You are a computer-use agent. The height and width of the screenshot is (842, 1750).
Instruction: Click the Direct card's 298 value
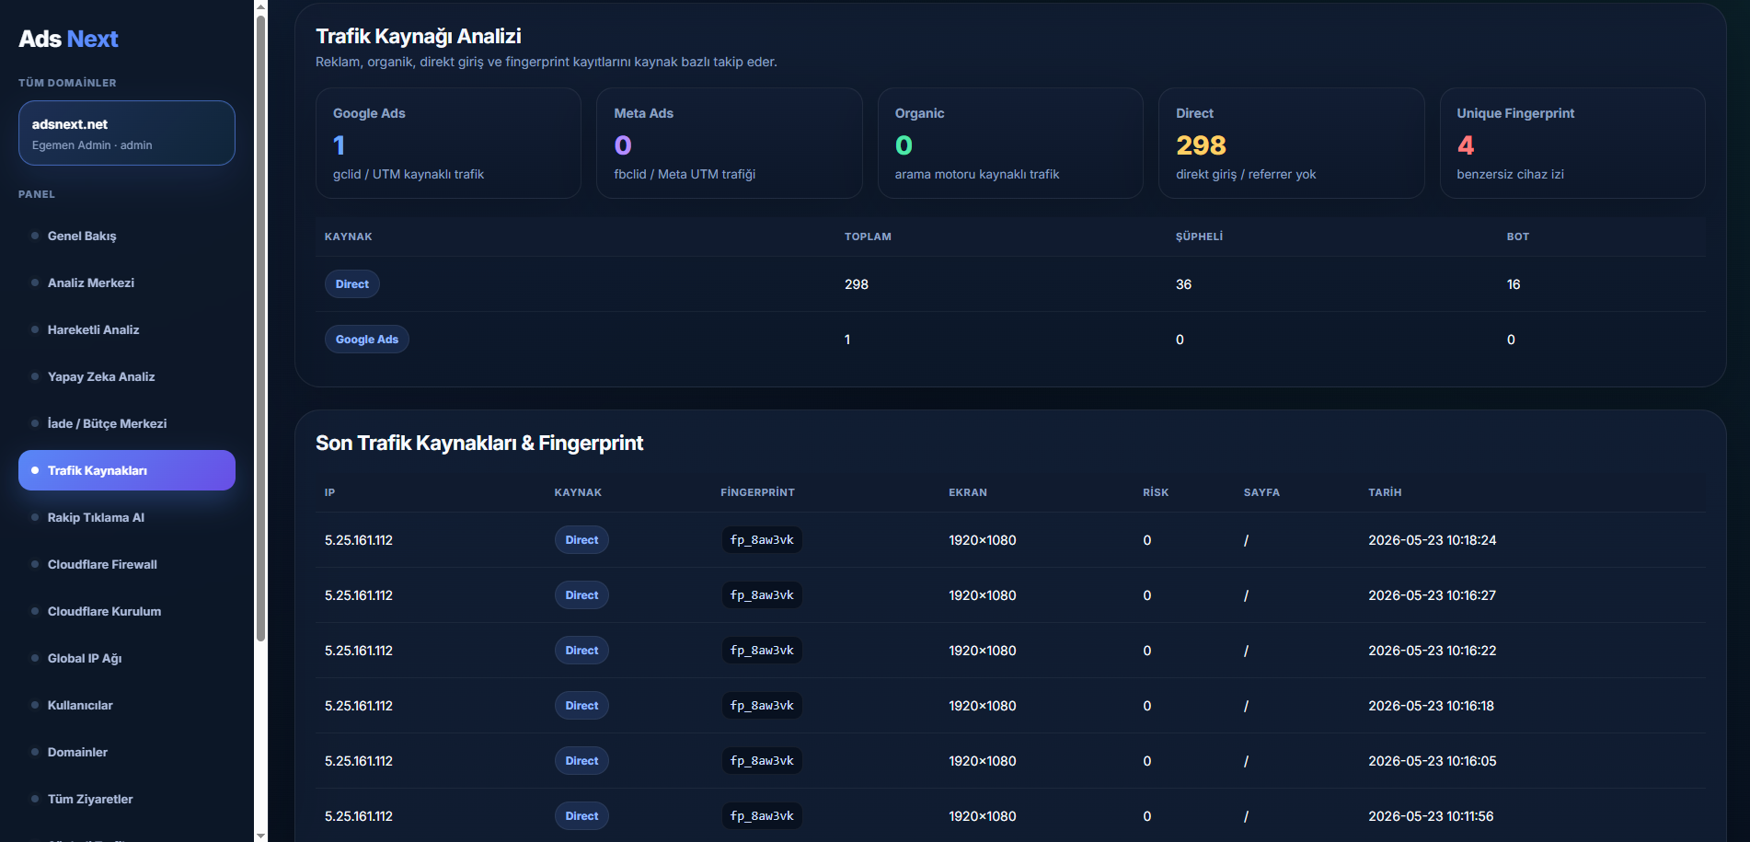click(1201, 145)
